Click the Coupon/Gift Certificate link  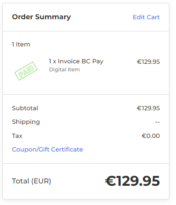[47, 150]
